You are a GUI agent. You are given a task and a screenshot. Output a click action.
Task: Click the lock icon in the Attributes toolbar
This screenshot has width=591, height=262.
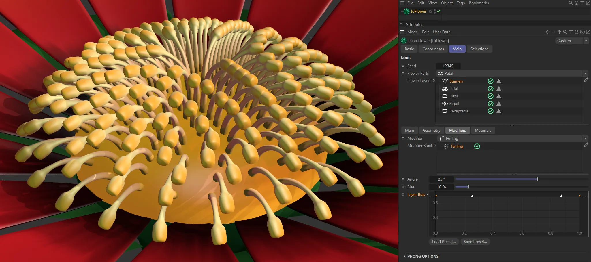tap(576, 32)
